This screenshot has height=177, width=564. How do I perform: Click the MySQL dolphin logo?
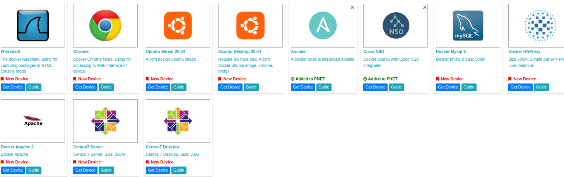pyautogui.click(x=468, y=26)
